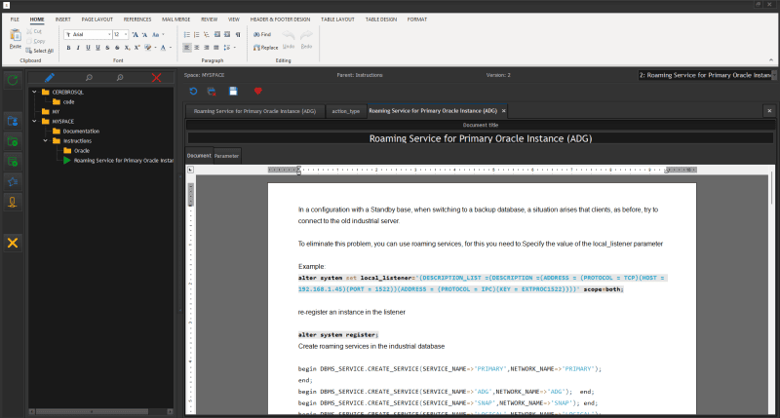
Task: Open the MAIL MERGE ribbon tab
Action: 176,19
